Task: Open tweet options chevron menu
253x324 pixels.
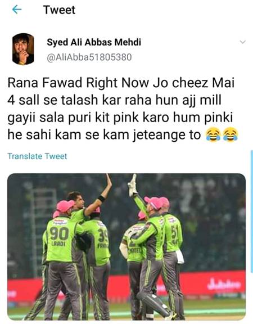Action: click(x=242, y=42)
